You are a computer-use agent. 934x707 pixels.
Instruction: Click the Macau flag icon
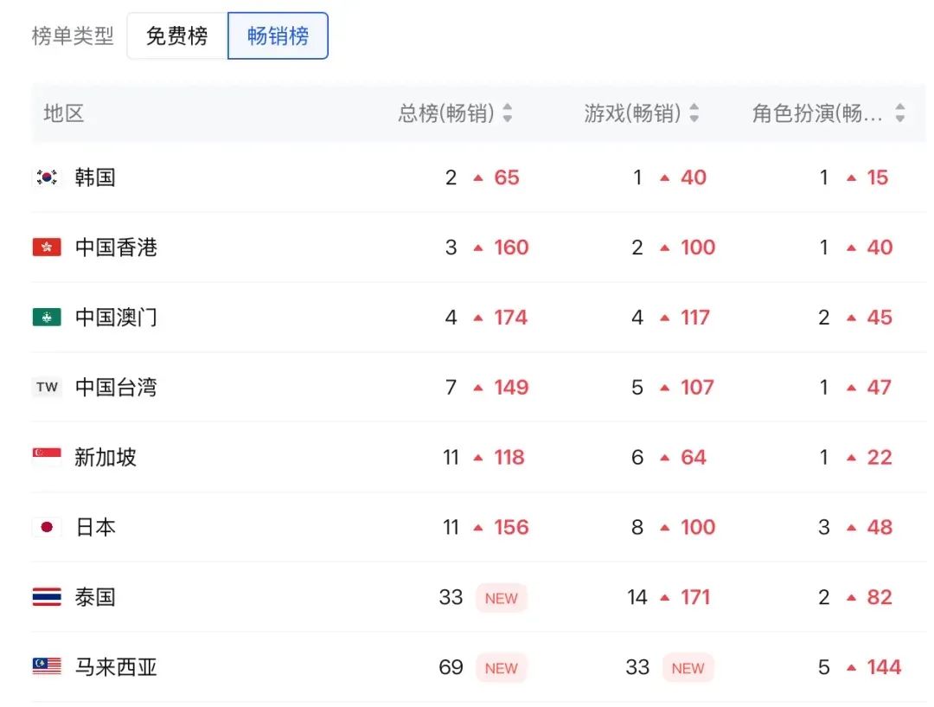coord(47,318)
